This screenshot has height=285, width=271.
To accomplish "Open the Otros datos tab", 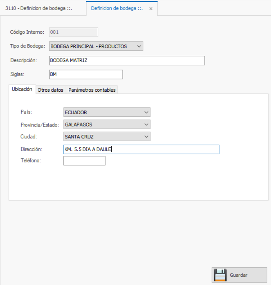I will (x=50, y=90).
